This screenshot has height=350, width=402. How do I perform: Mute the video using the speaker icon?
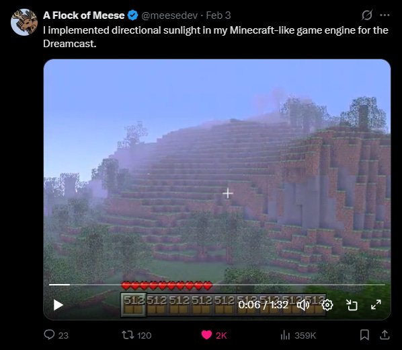303,305
